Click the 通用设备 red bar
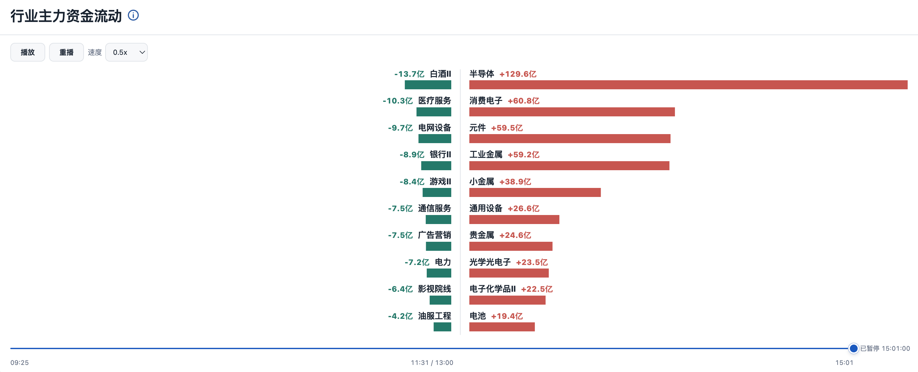Screen dimensions: 918x372 click(x=514, y=219)
